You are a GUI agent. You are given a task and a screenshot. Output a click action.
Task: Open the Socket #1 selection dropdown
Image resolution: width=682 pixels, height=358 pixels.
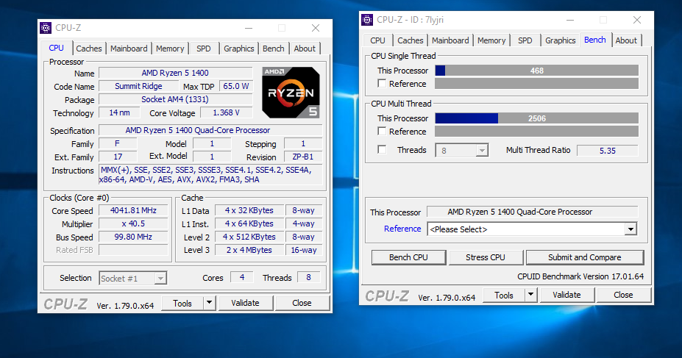(x=132, y=279)
